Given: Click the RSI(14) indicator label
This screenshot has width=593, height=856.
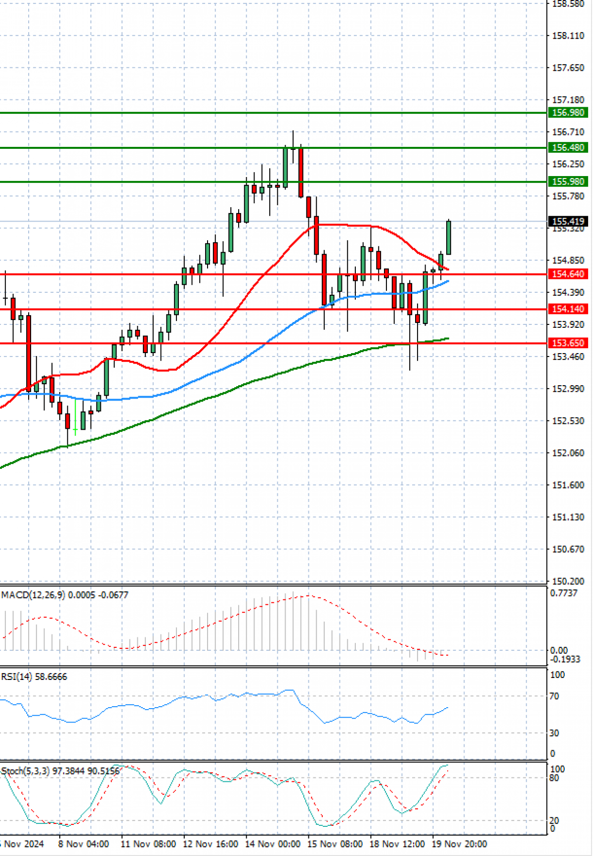Looking at the screenshot, I should (34, 676).
